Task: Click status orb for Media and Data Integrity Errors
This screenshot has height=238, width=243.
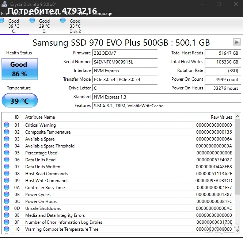Action: (7, 215)
